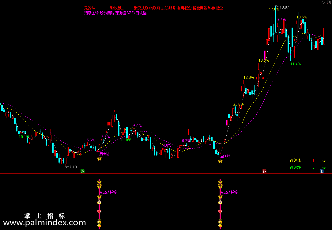Screen dimensions: 332x230
Task: Click the 安防服务 concept tag
Action: (168, 8)
